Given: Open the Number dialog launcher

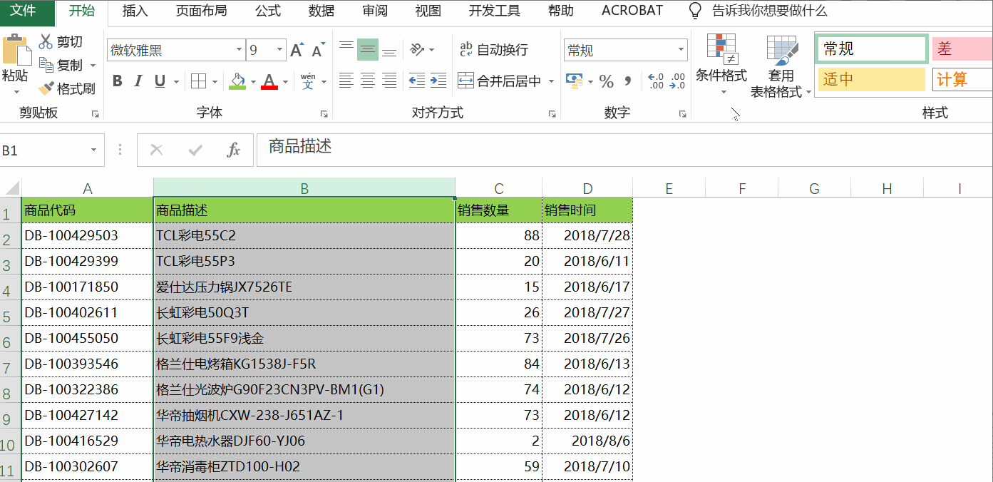Looking at the screenshot, I should coord(682,114).
